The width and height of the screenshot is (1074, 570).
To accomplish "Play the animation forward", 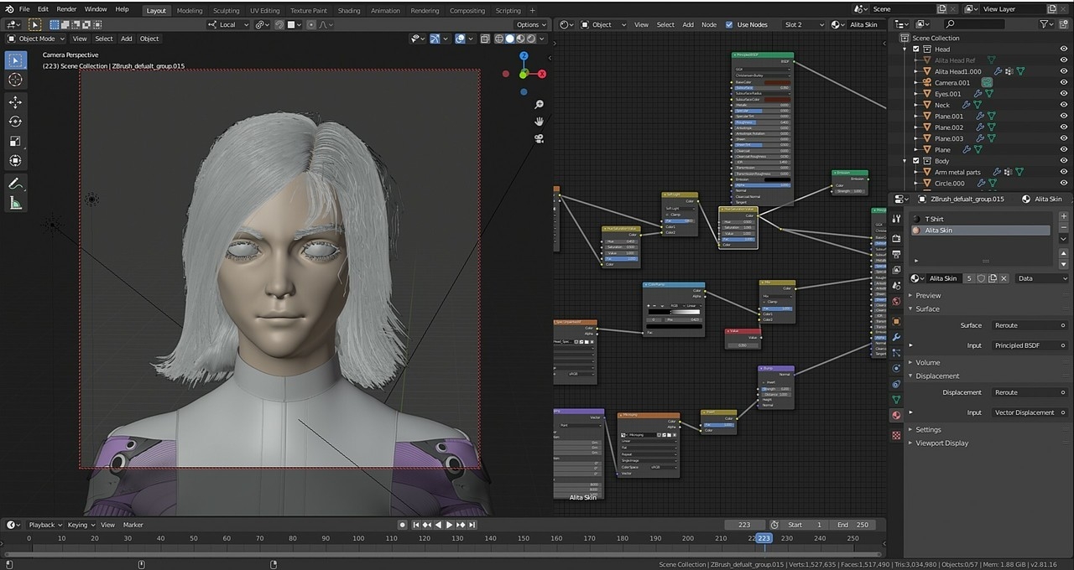I will pos(449,525).
